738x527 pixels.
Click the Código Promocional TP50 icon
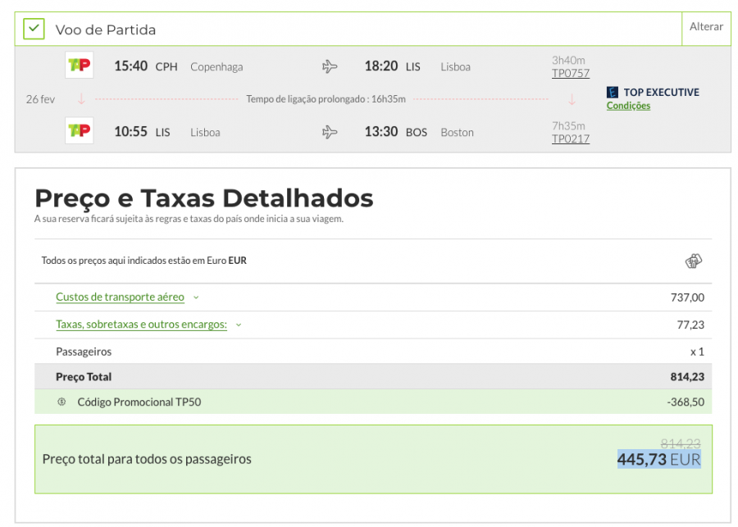61,402
